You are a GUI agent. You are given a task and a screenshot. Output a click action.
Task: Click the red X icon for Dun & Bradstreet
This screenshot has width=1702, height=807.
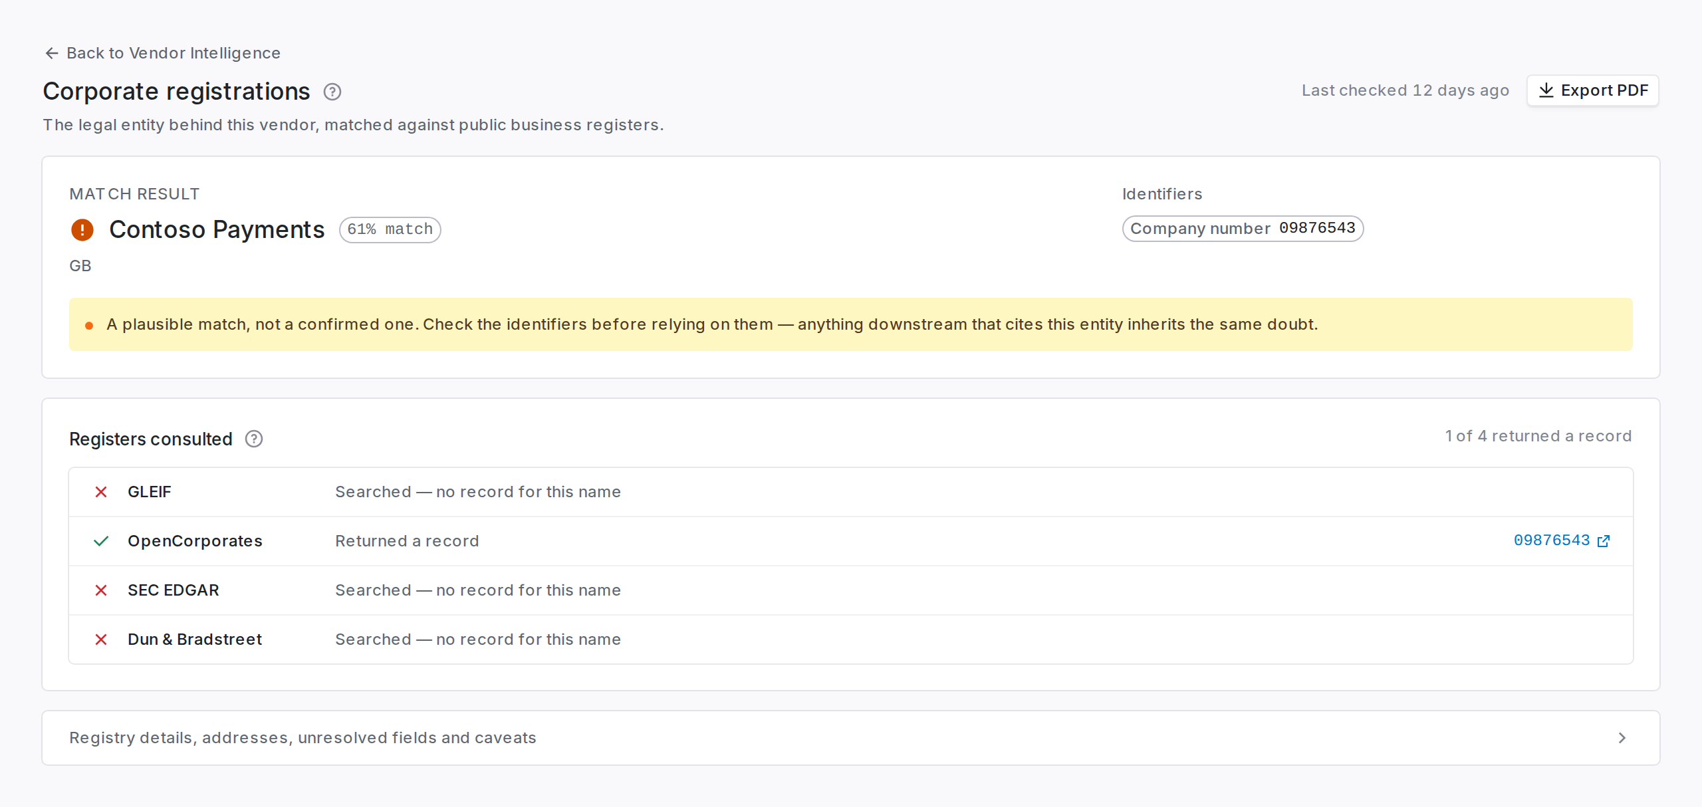click(101, 639)
